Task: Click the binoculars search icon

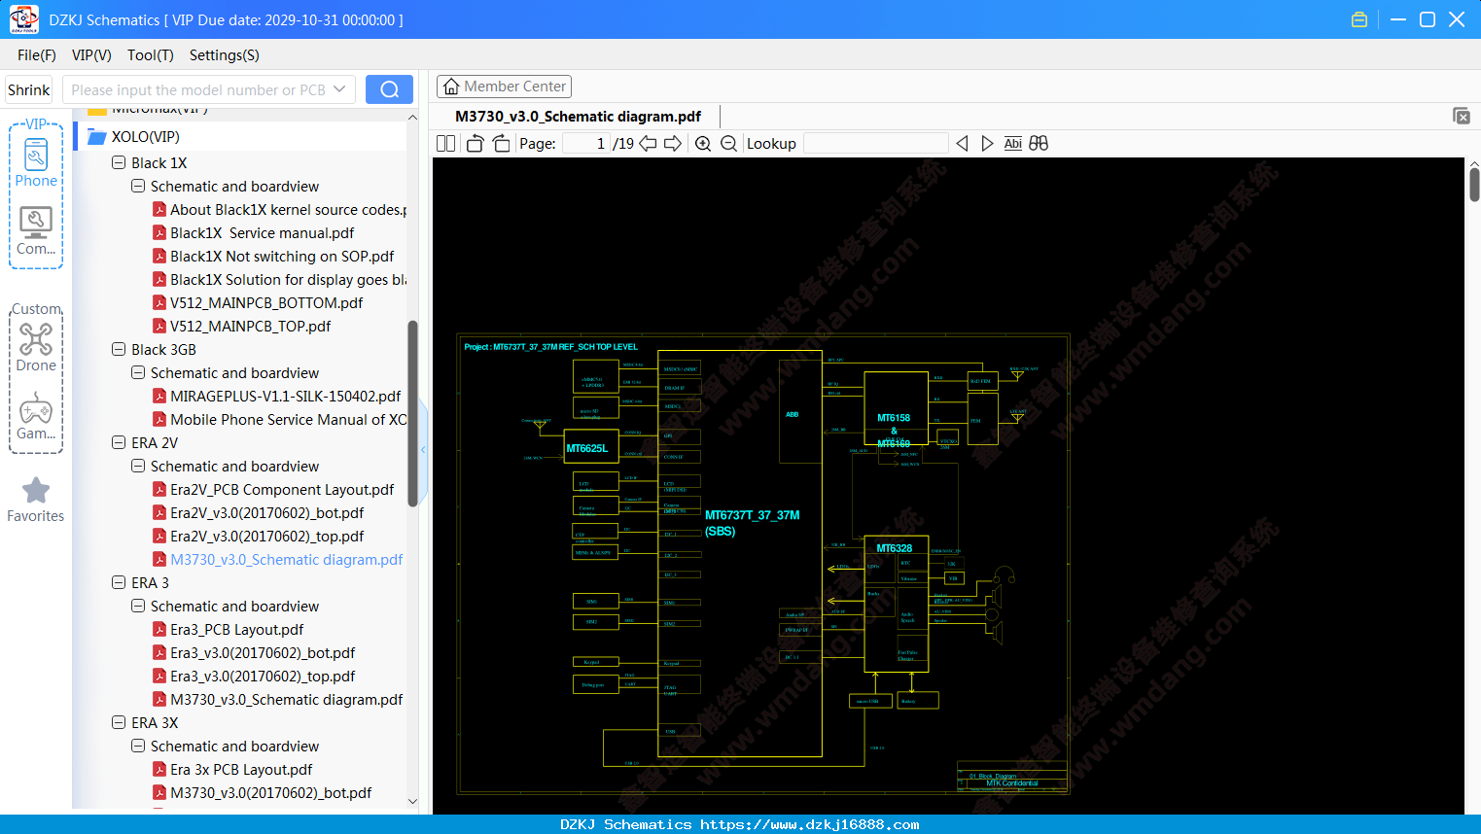Action: [x=1039, y=144]
